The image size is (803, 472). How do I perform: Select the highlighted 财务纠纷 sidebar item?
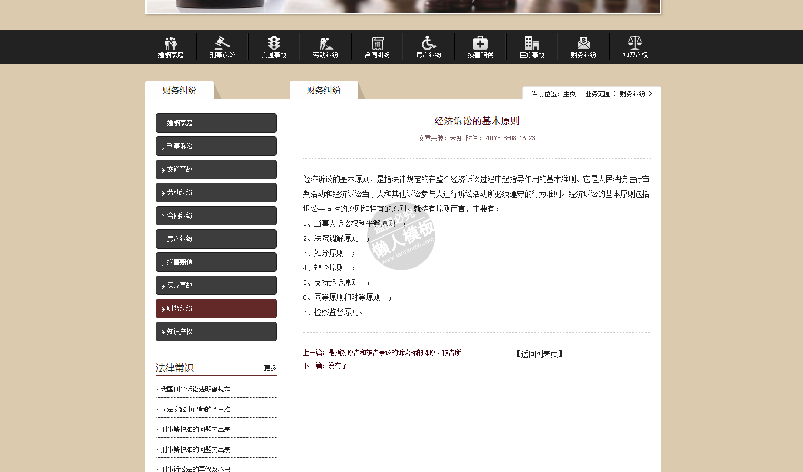[216, 309]
